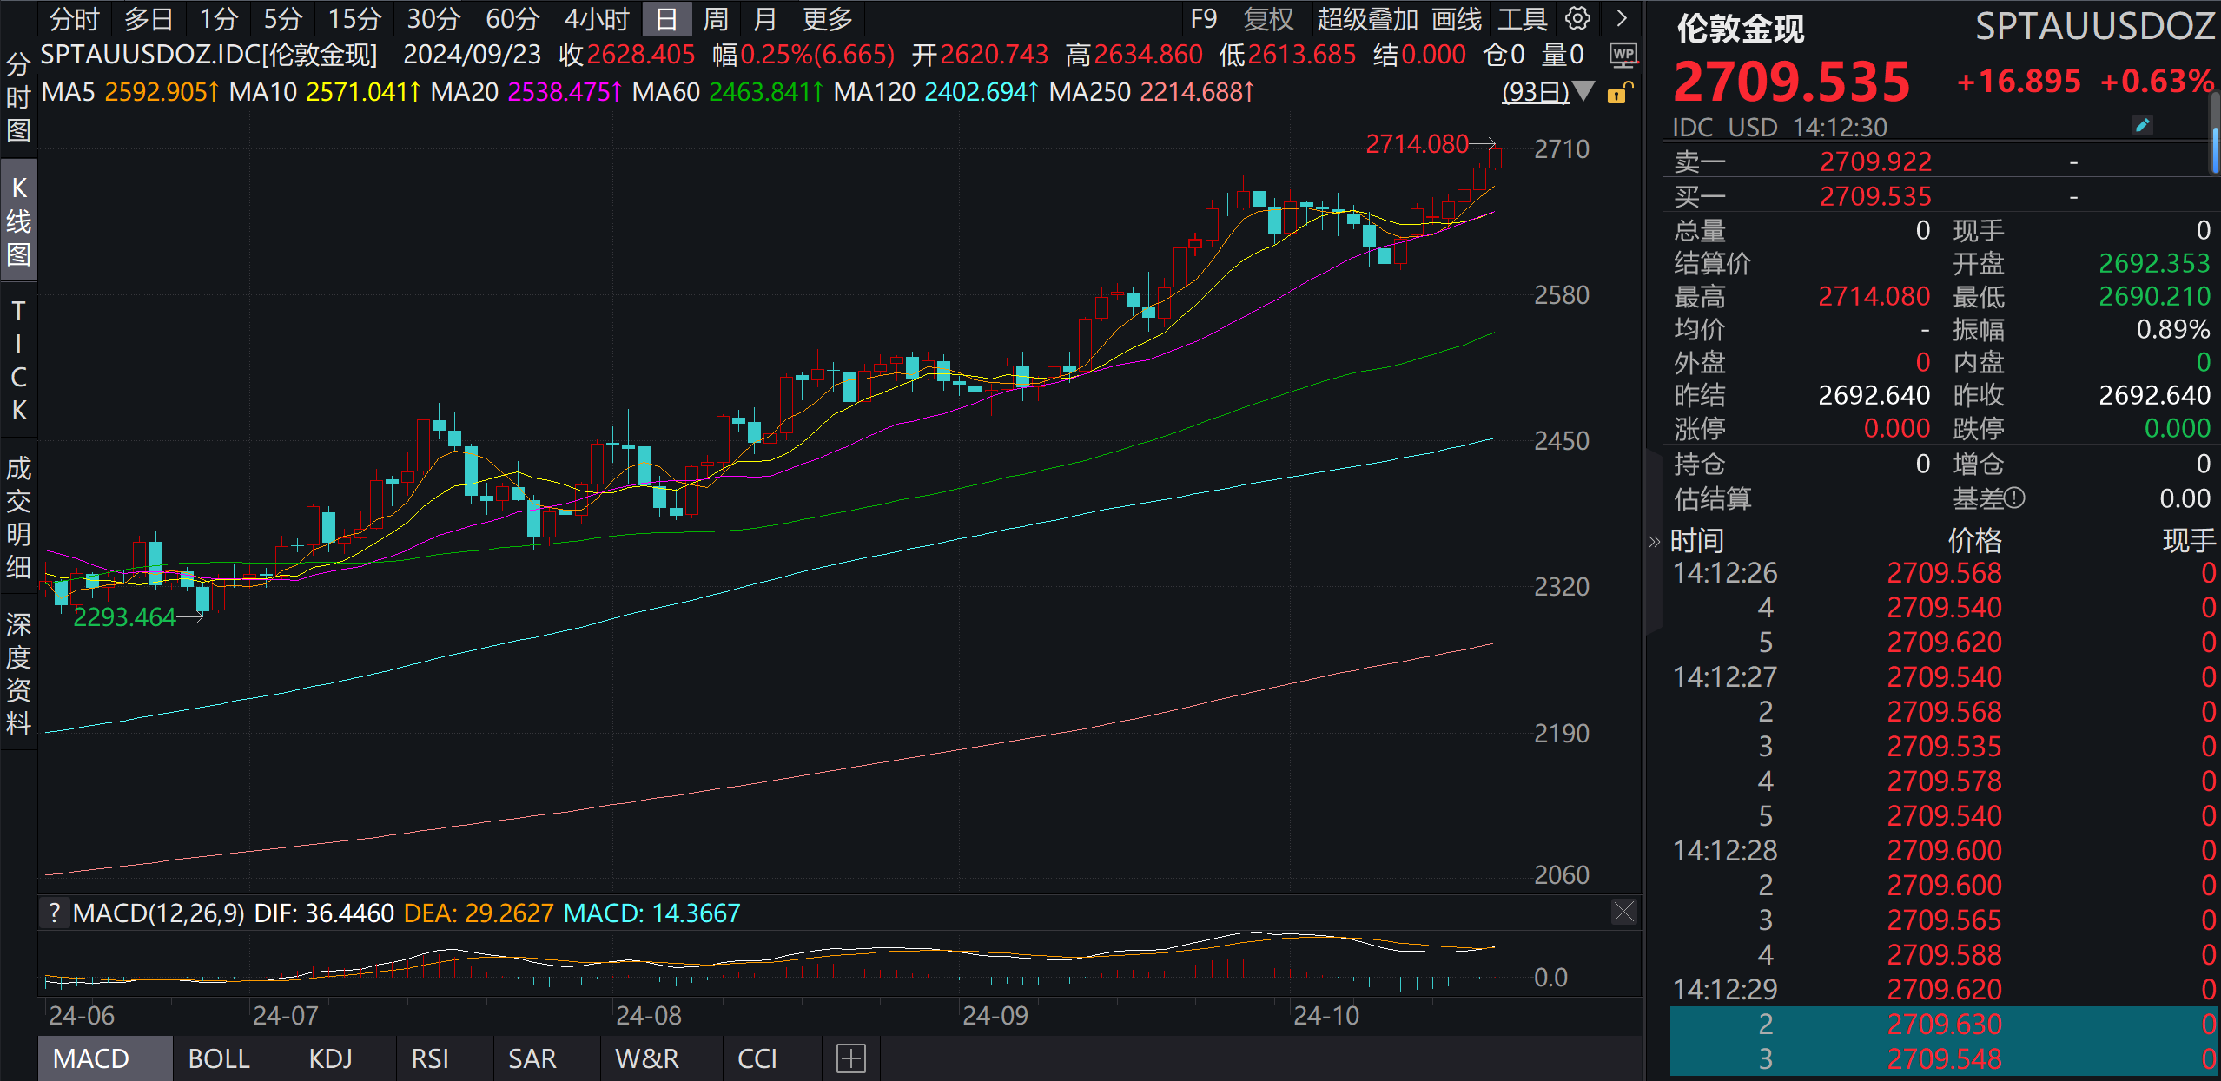Click 买一 price 2709.535
Image resolution: width=2221 pixels, height=1081 pixels.
pyautogui.click(x=1875, y=196)
